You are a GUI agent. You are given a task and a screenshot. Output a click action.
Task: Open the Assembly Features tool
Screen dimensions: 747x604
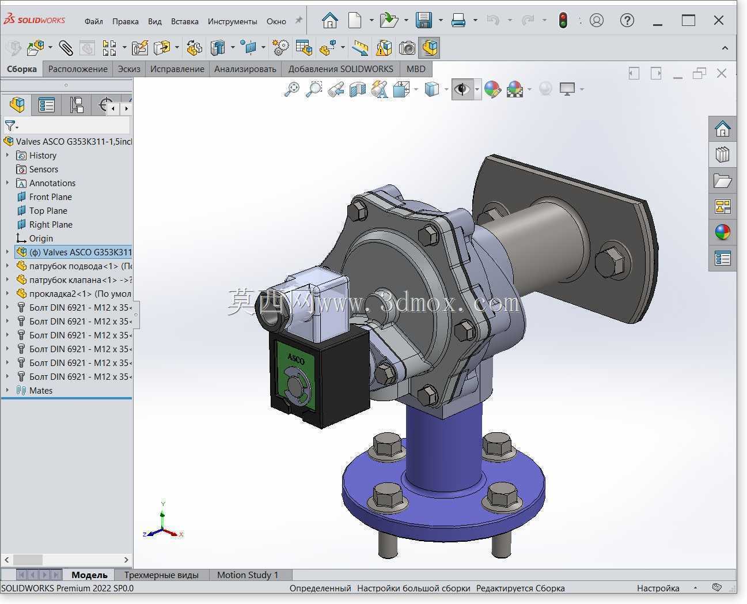tap(218, 48)
